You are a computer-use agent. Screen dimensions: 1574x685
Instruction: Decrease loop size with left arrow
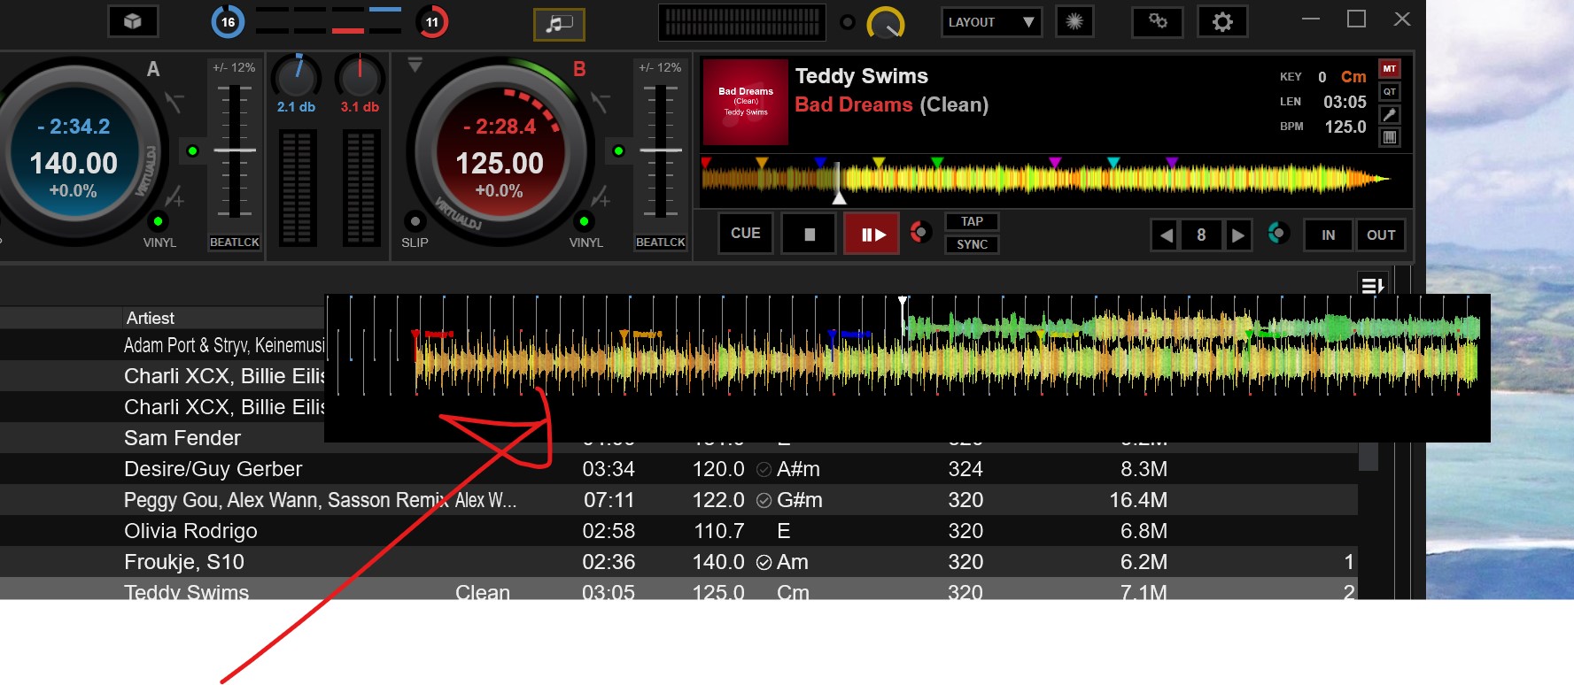tap(1166, 235)
